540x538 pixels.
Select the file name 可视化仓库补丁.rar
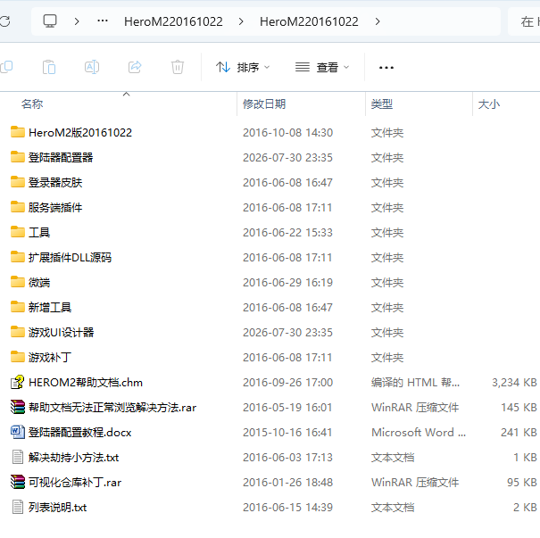pyautogui.click(x=75, y=483)
